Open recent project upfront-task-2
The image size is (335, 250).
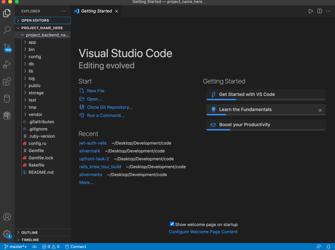point(94,159)
